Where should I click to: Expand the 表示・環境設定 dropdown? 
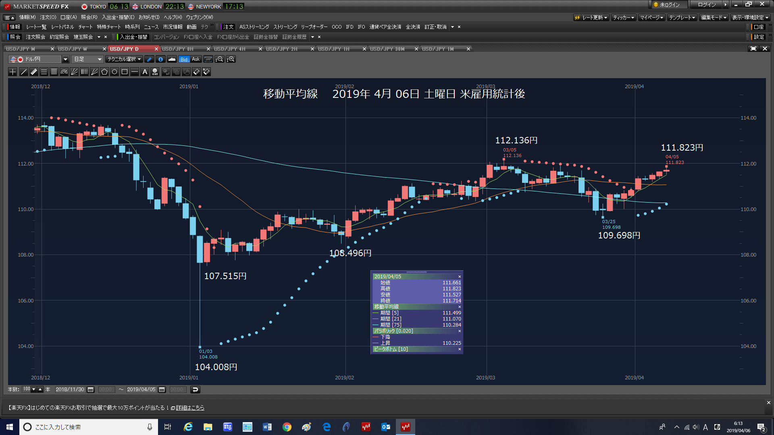[750, 17]
